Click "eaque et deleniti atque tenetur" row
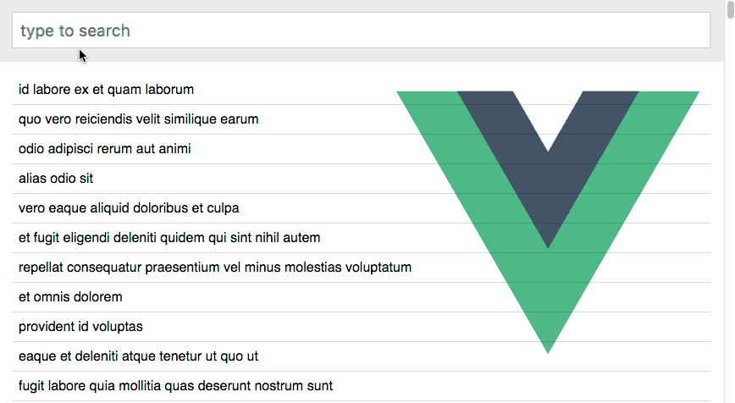The width and height of the screenshot is (735, 403). pos(138,356)
